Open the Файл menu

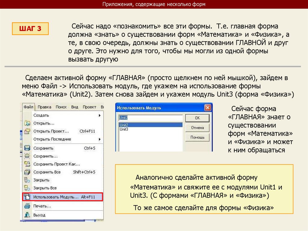28,107
